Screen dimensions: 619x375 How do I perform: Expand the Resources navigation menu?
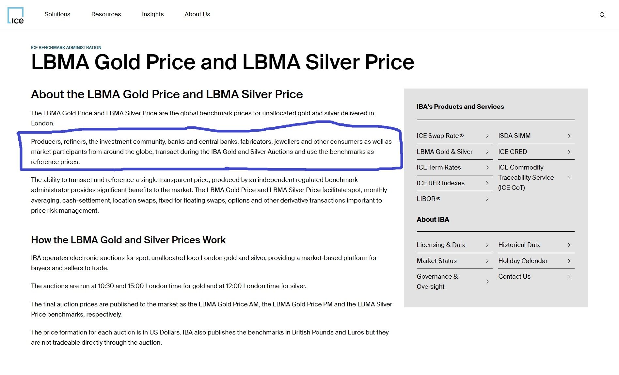pyautogui.click(x=106, y=14)
